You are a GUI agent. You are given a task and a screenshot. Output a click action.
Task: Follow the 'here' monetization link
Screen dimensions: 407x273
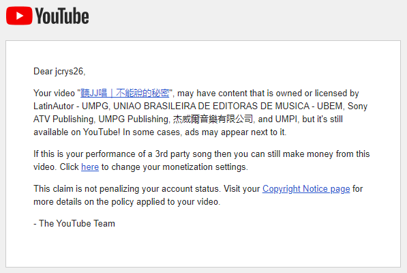(x=90, y=167)
